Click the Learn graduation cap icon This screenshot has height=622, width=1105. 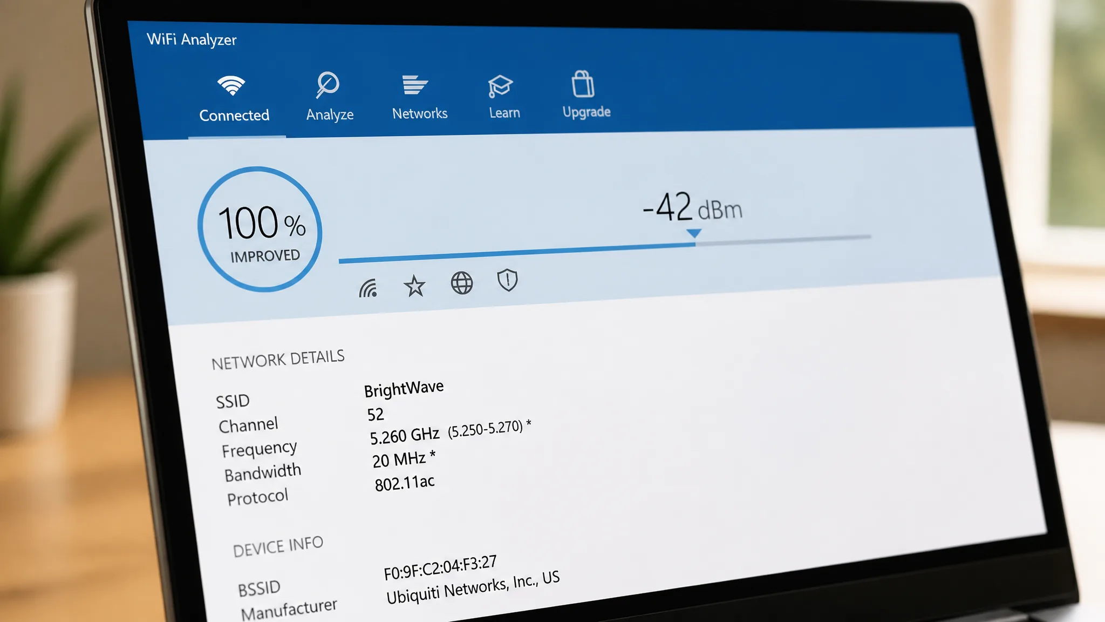point(500,86)
